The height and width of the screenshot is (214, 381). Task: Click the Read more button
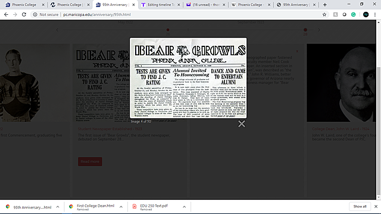tap(90, 161)
